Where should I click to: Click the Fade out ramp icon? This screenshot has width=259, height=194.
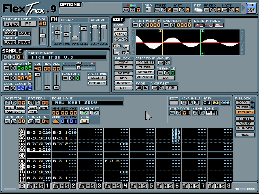pos(145,88)
